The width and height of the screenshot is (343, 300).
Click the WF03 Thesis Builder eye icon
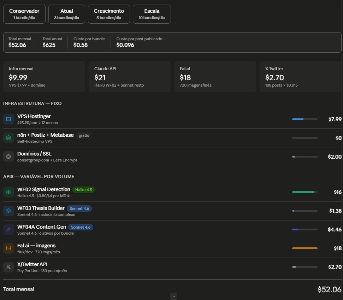[x=8, y=211]
